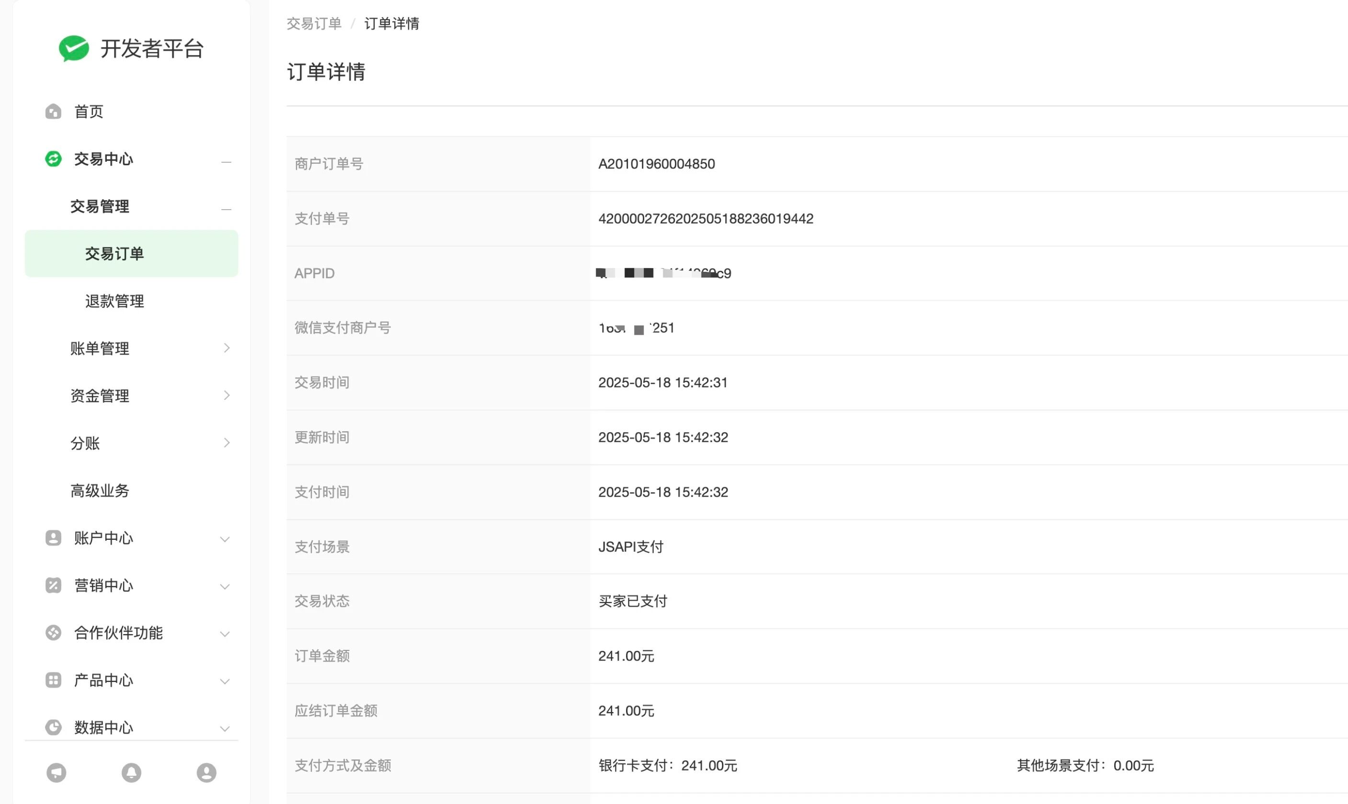This screenshot has width=1348, height=804.
Task: Click the 产品中心 grid icon
Action: [53, 680]
